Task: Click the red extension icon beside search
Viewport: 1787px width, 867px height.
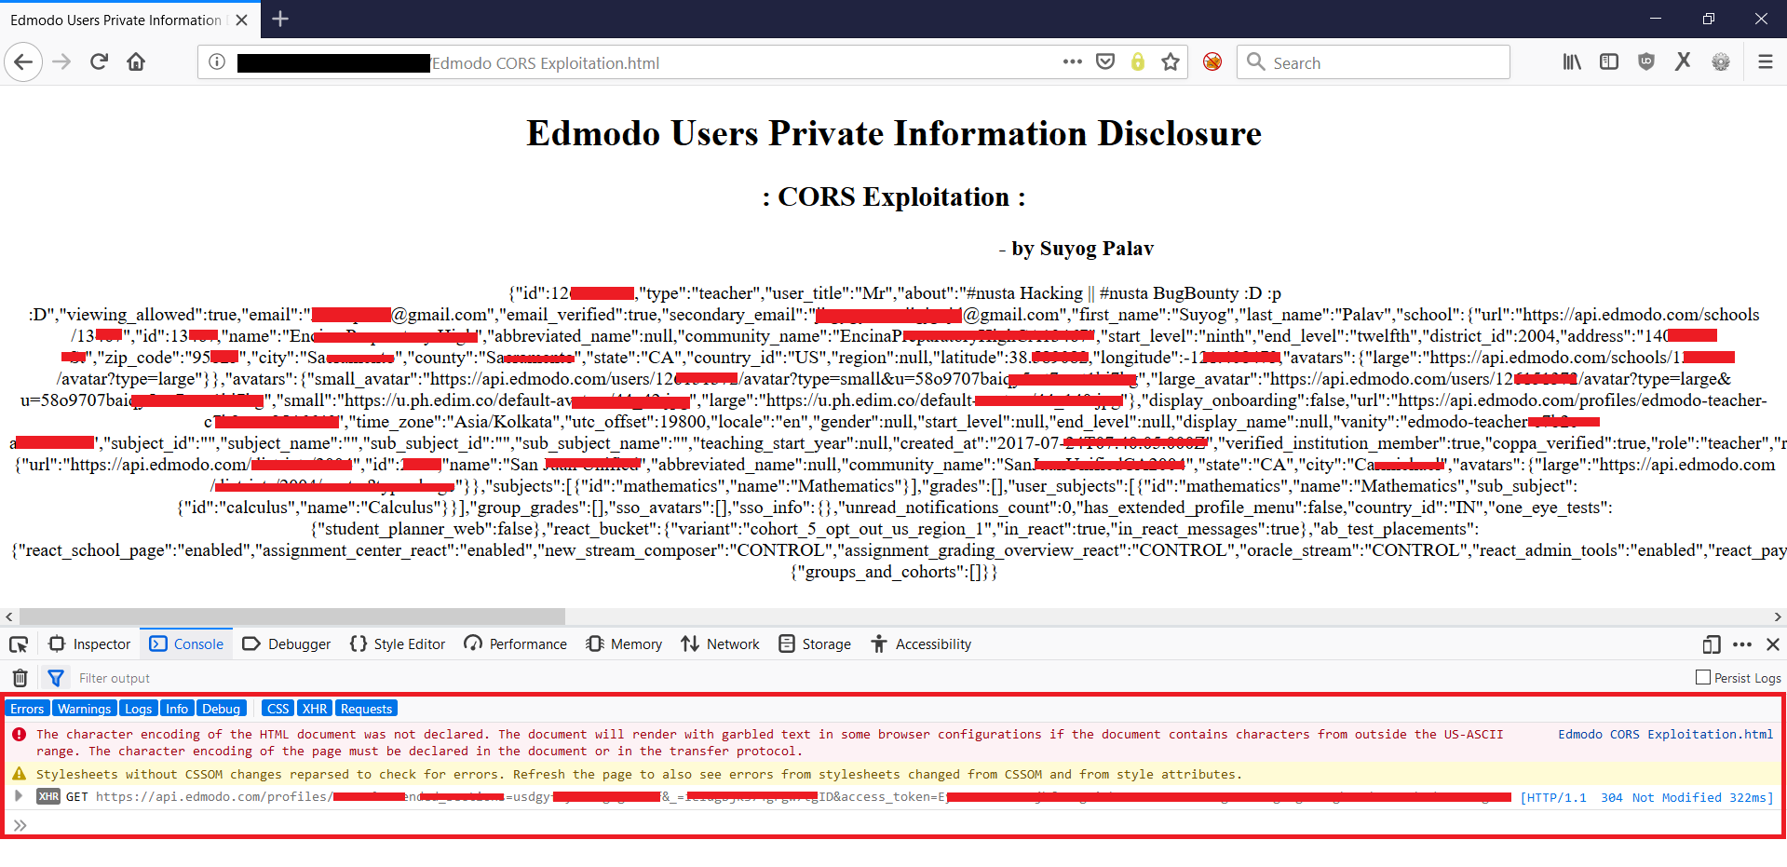Action: pos(1212,62)
